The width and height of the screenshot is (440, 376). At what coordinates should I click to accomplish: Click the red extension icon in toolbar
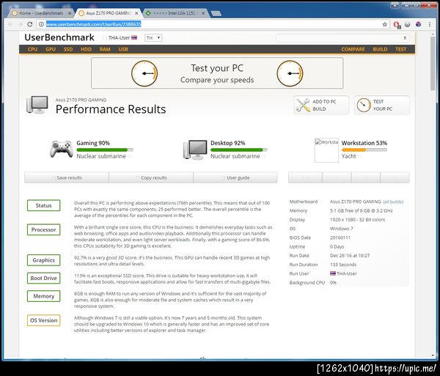[397, 25]
